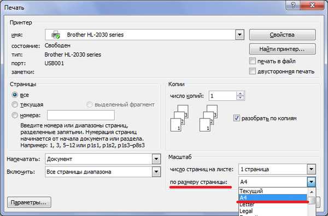Screen dimensions: 328x216
Task: Close the Печать dialog window
Action: click(x=313, y=5)
